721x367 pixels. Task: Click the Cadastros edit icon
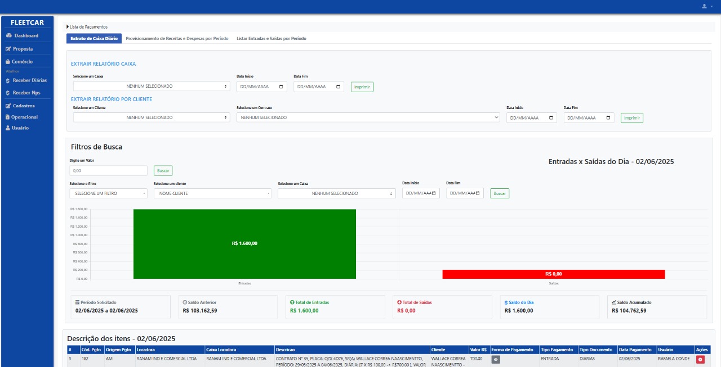click(x=8, y=106)
